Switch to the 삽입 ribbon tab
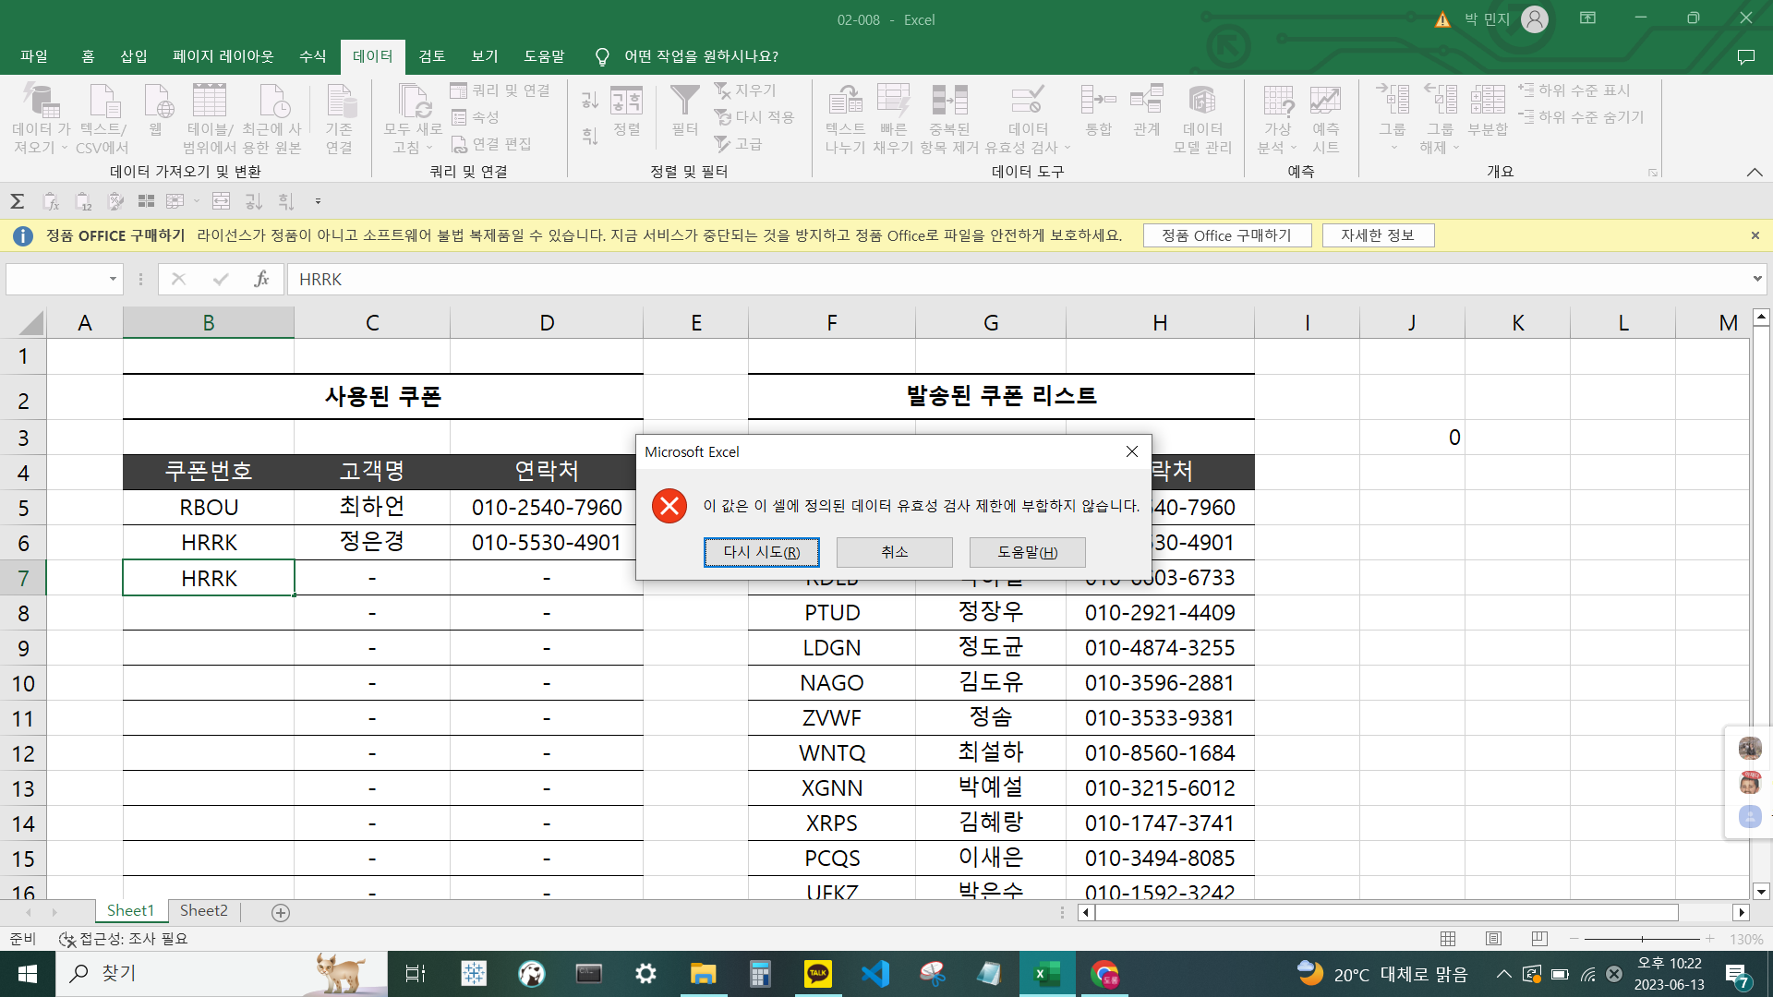 tap(134, 56)
